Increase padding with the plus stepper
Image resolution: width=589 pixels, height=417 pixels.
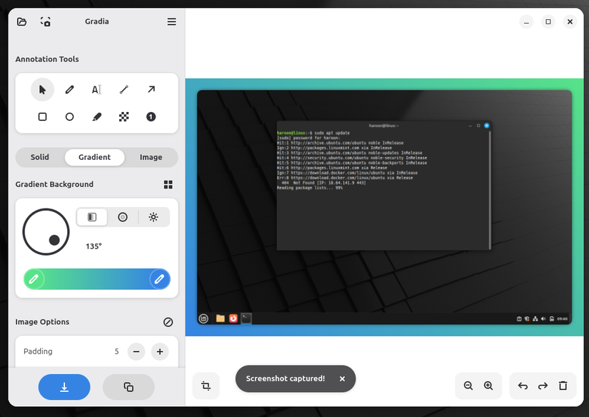click(160, 351)
